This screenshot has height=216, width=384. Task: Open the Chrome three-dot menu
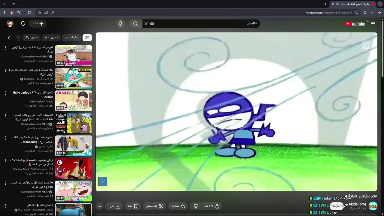pos(4,13)
